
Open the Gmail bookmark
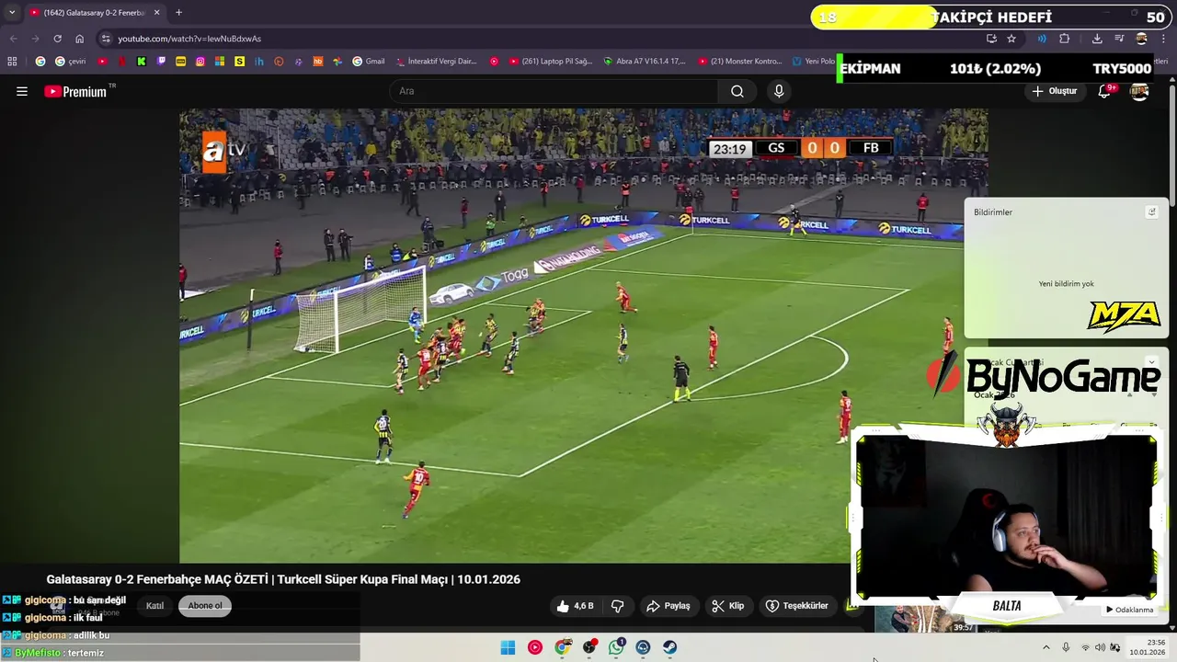pos(369,62)
